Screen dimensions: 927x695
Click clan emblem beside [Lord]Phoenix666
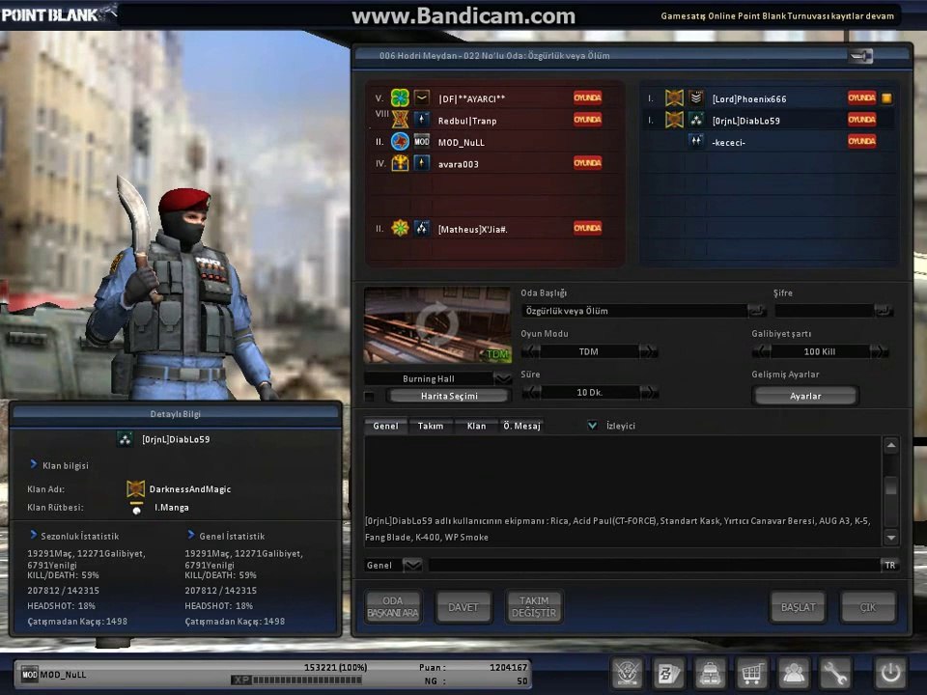pos(674,97)
